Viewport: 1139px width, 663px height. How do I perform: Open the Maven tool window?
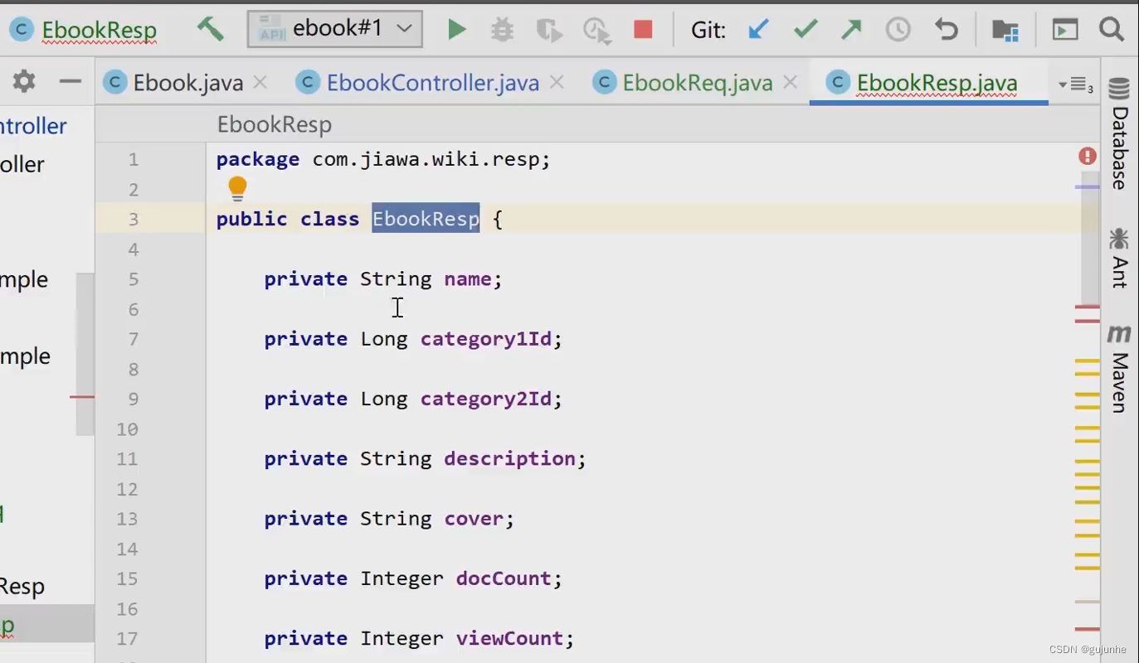(x=1119, y=368)
